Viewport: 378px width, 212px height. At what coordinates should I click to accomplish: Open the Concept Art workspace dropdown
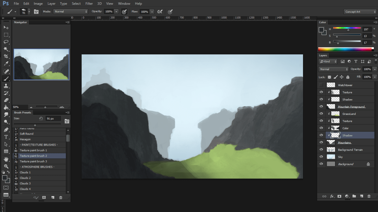(360, 12)
